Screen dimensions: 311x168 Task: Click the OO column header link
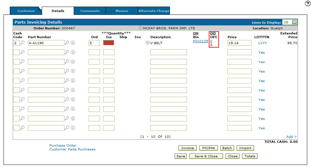tap(213, 33)
